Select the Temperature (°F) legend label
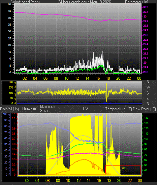Image resolution: width=157 pixels, height=185 pixels. 119,109
